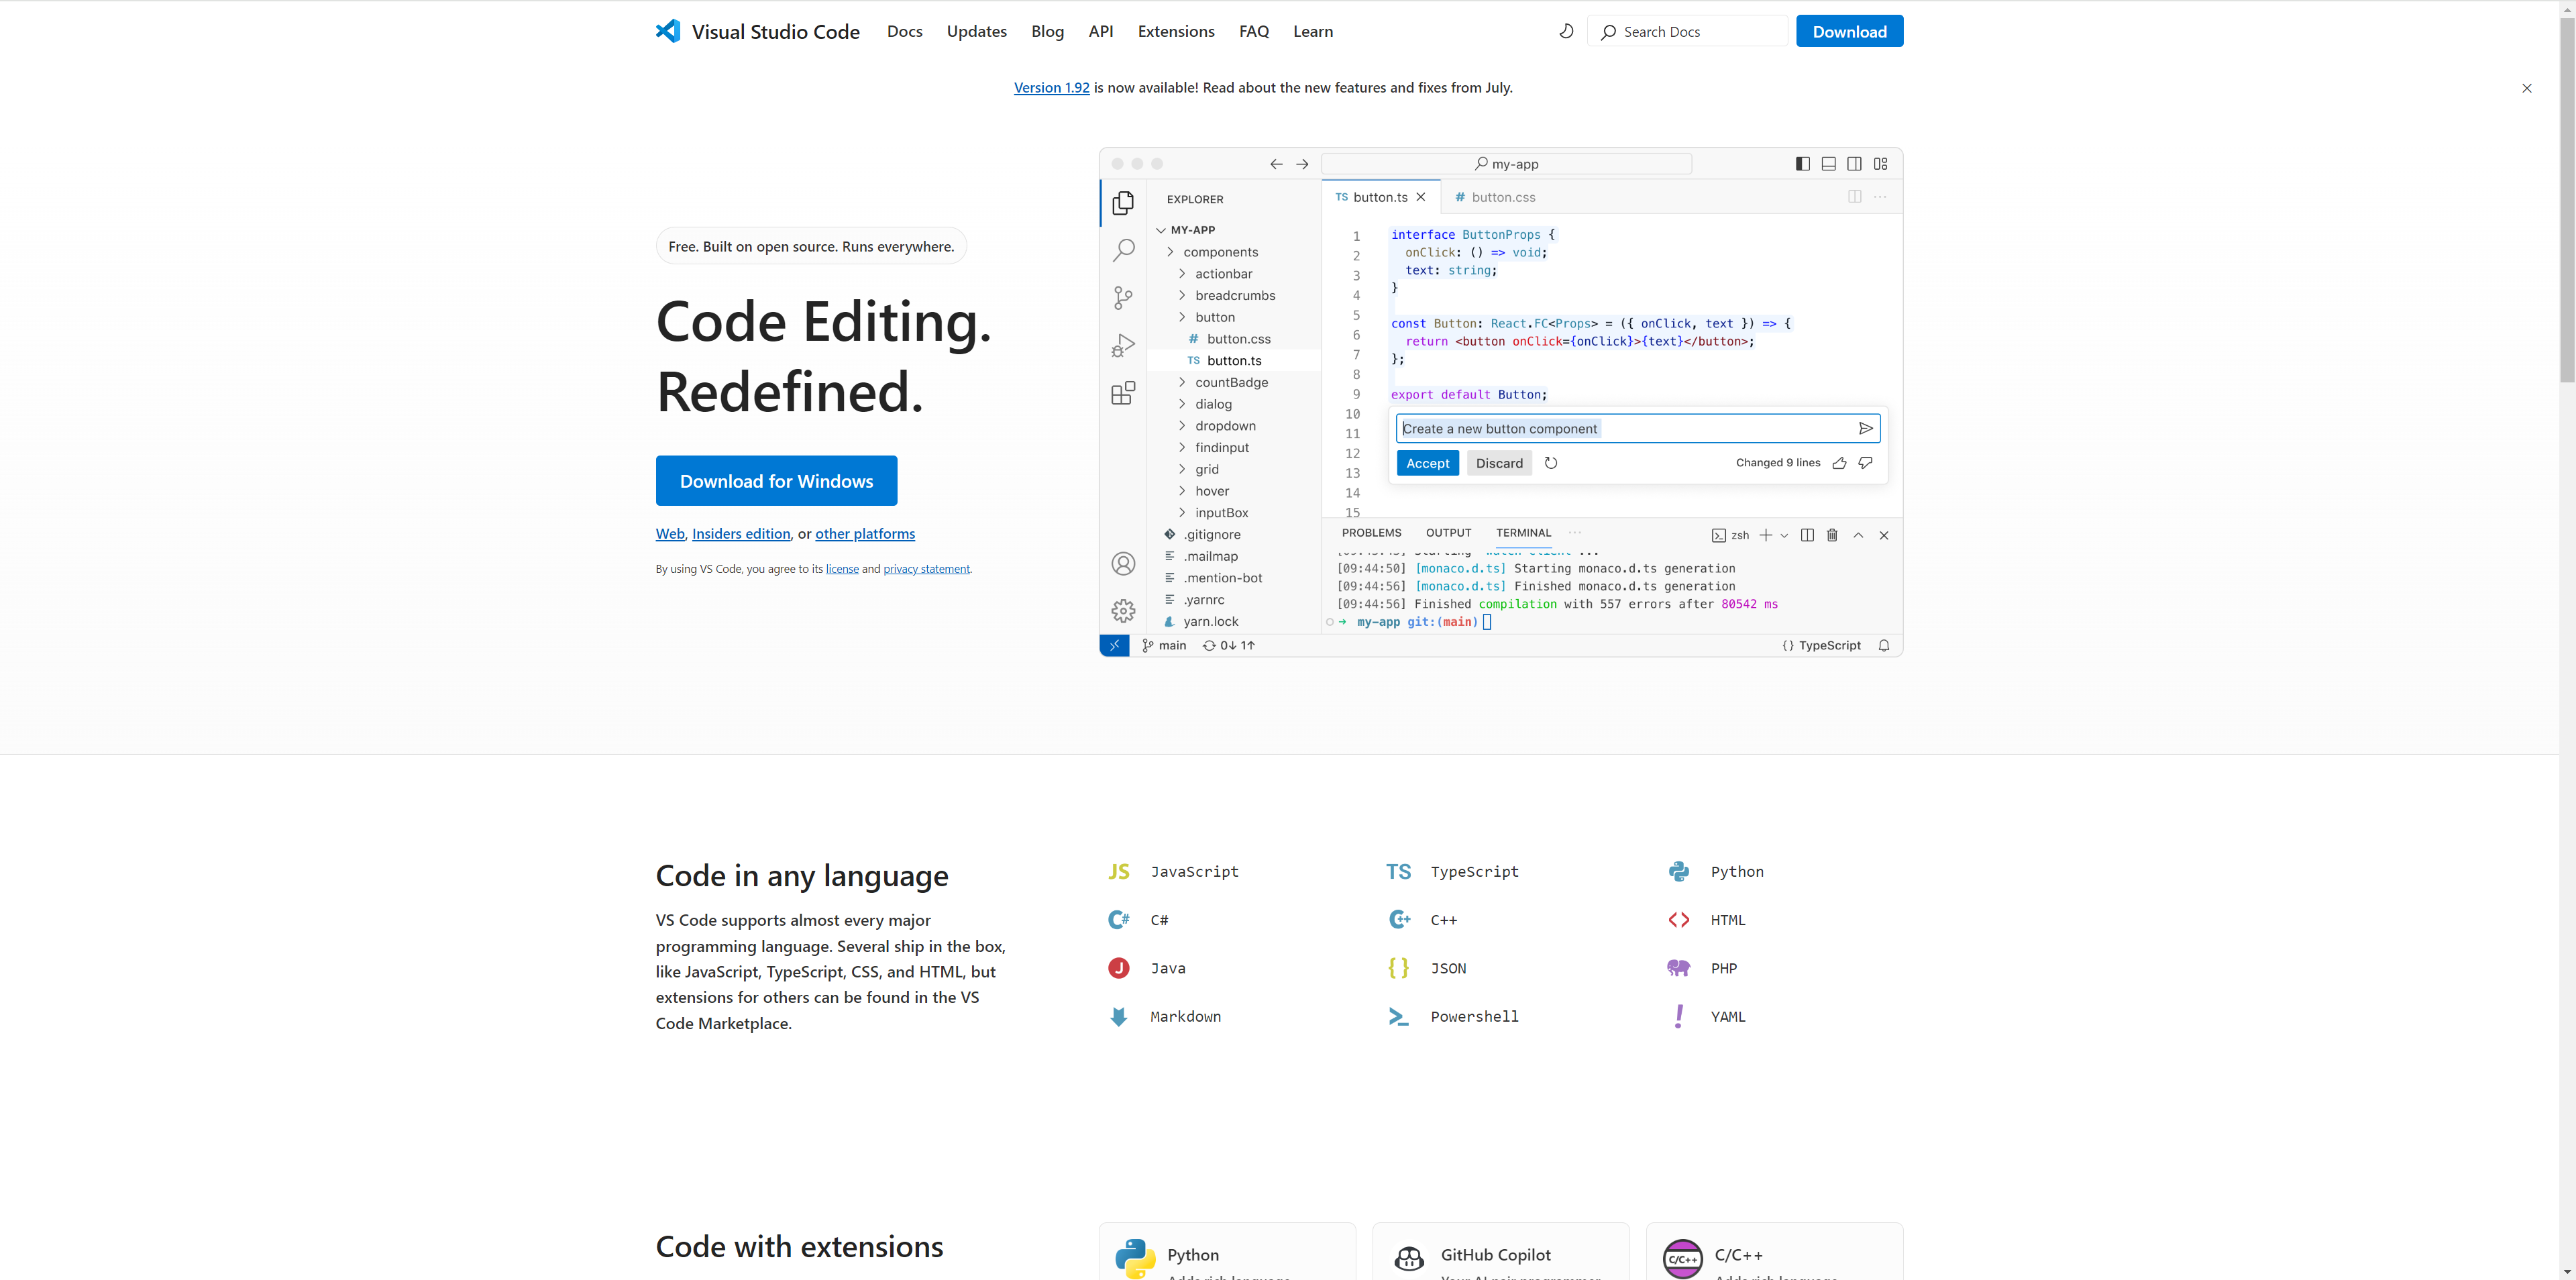Click the kill terminal trash icon

(x=1832, y=535)
